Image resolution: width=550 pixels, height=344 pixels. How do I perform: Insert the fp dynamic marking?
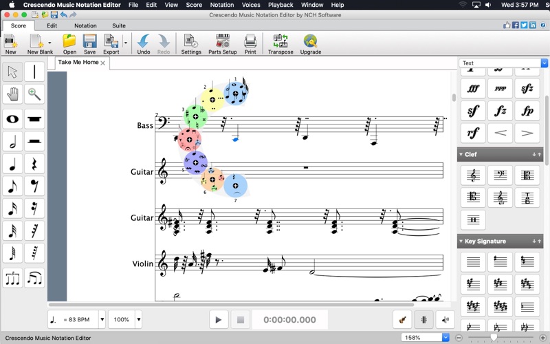[527, 111]
